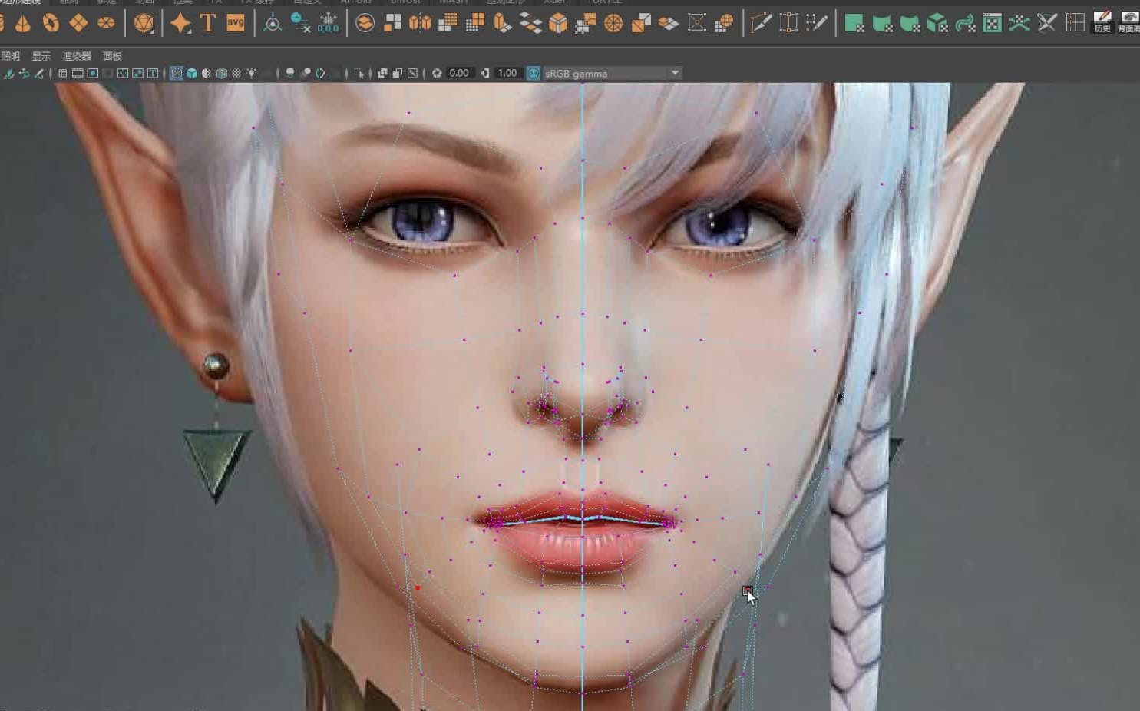
Task: Toggle wireframe display mode in viewport
Action: 177,74
